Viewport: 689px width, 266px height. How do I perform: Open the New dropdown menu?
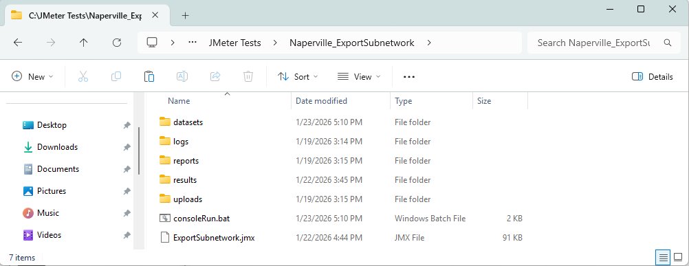click(x=32, y=77)
